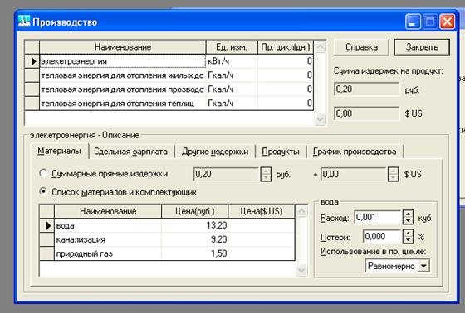Select the Список материалов и комплектующих radio button
This screenshot has width=465, height=313.
tap(43, 192)
